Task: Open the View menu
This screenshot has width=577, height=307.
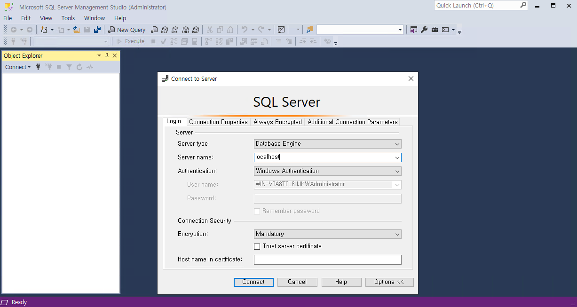Action: pos(46,18)
